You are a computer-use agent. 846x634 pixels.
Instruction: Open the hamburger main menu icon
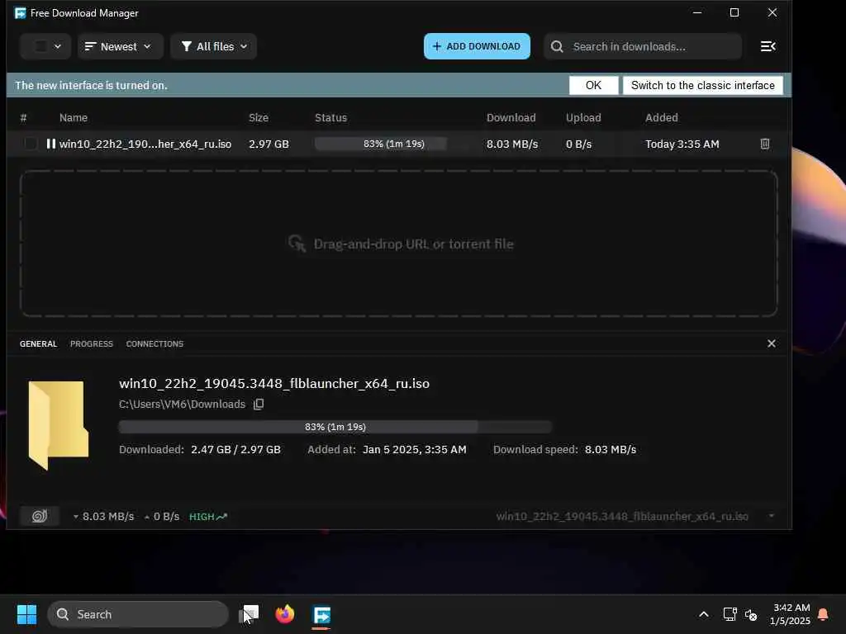pos(768,46)
